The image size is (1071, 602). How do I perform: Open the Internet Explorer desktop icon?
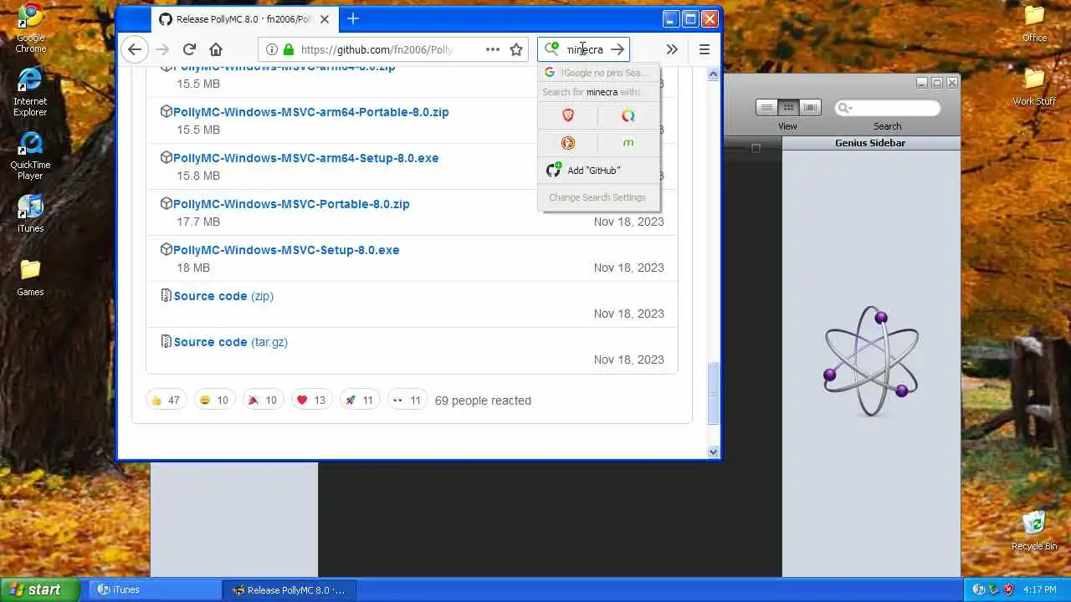click(30, 90)
